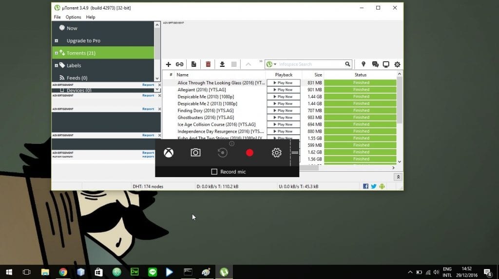Open the search provider dropdown arrow

275,64
